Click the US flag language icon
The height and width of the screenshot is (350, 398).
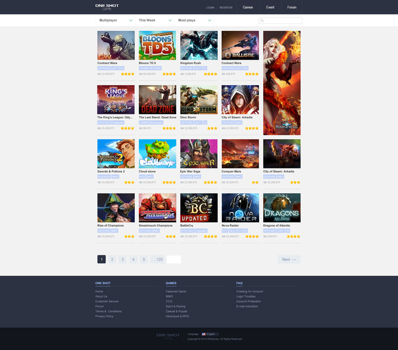pos(204,334)
